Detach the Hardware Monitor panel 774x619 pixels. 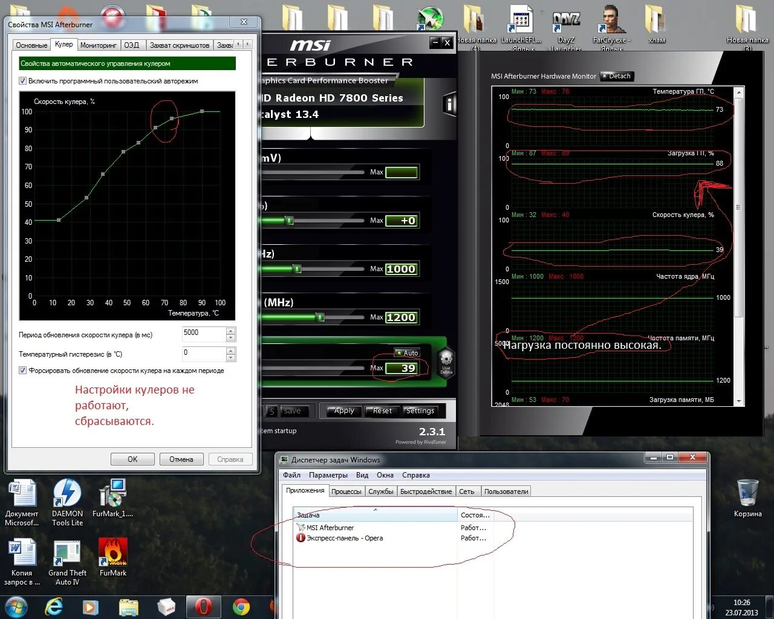(x=617, y=76)
